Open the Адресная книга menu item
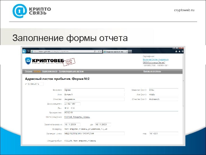 pos(50,71)
